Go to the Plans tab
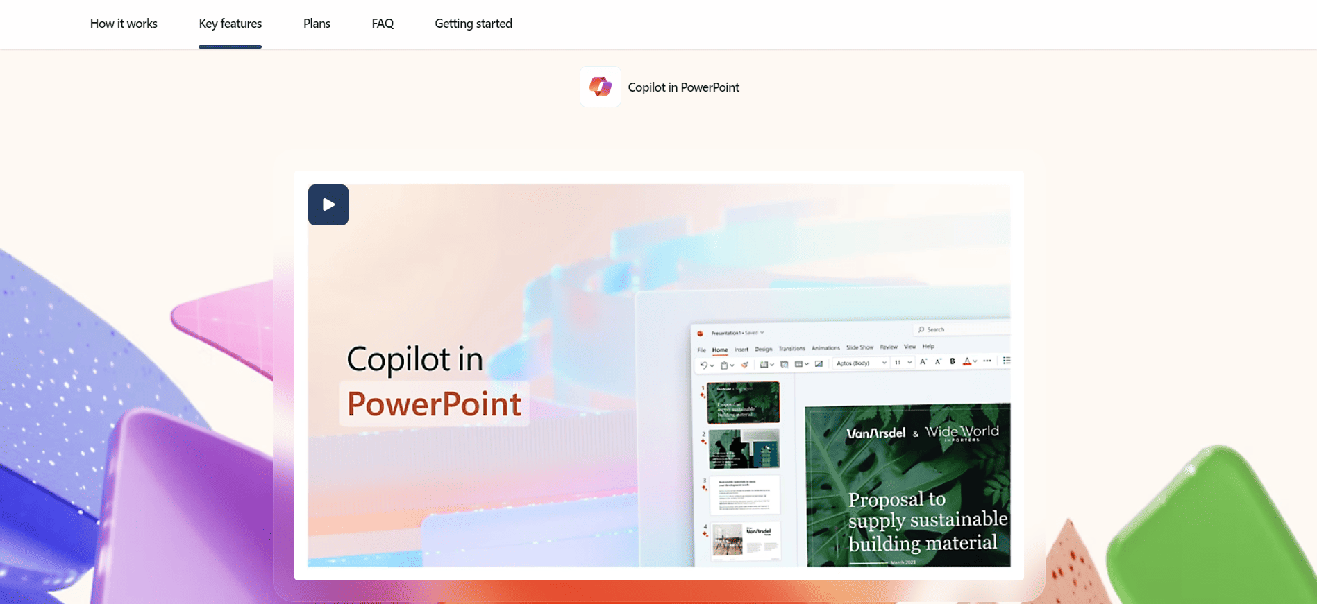The height and width of the screenshot is (604, 1317). (317, 24)
